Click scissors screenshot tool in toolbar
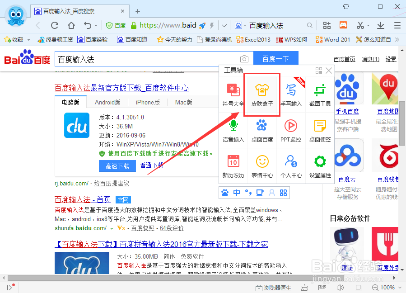 [360, 25]
